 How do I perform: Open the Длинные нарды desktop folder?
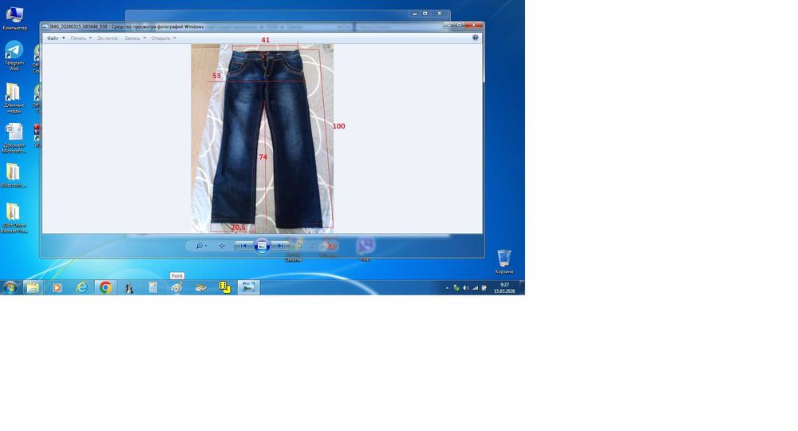coord(14,97)
